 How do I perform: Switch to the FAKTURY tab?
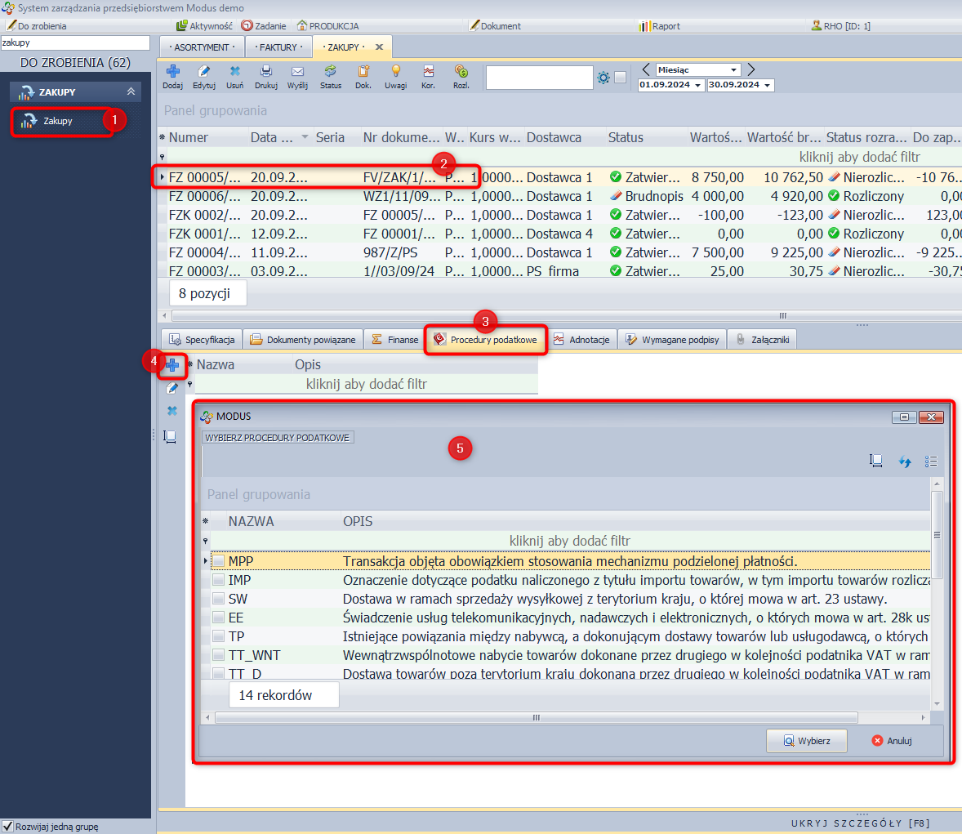click(x=278, y=47)
